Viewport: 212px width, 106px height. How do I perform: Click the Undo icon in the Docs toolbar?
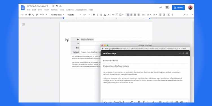click(22, 15)
